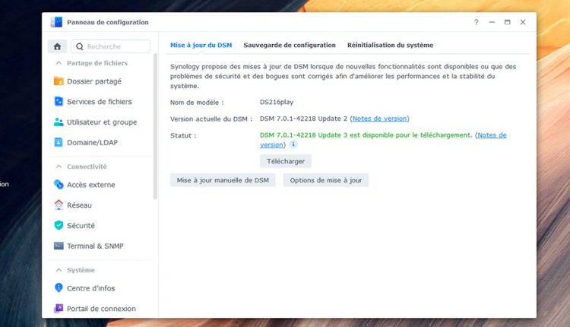
Task: Click Terminal & SNMP icon
Action: tap(59, 246)
